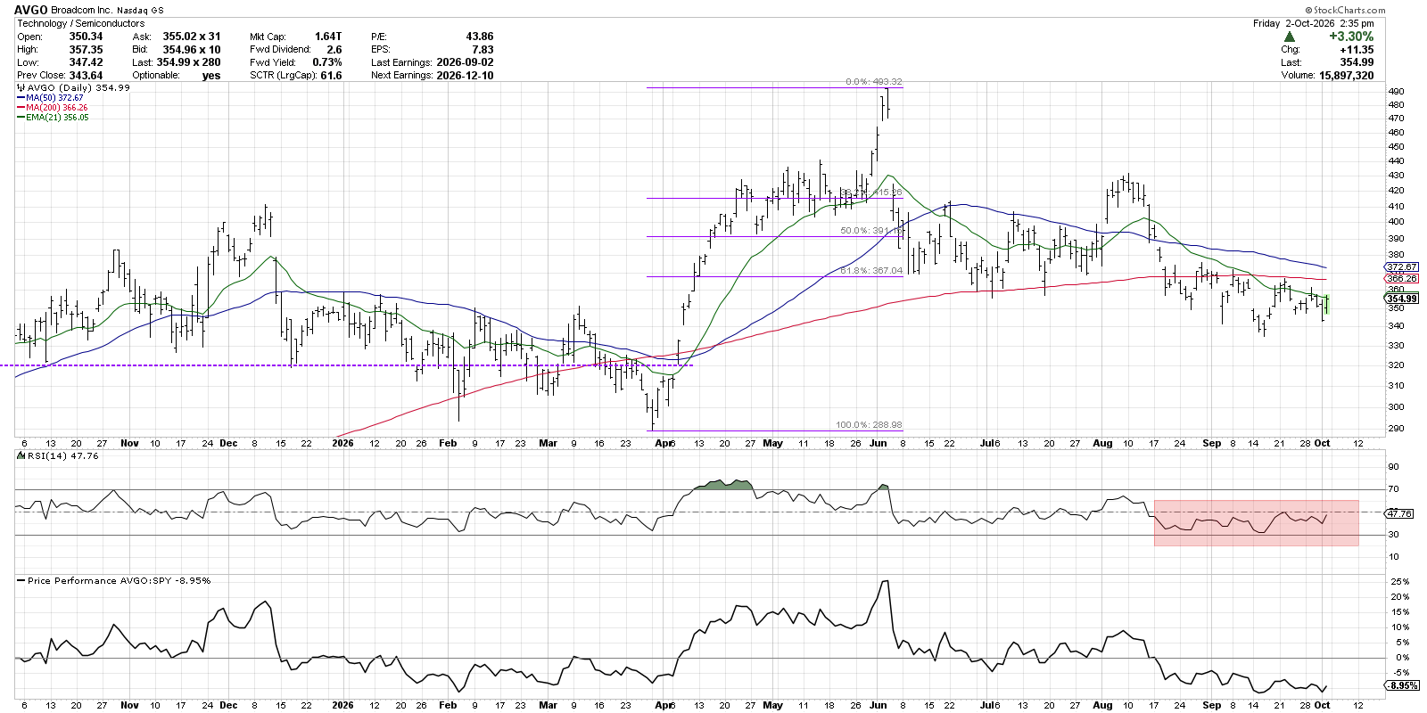Screen dimensions: 1427x713
Task: Click the Fibonacci 61.8%: 367.04 label
Action: tap(871, 271)
